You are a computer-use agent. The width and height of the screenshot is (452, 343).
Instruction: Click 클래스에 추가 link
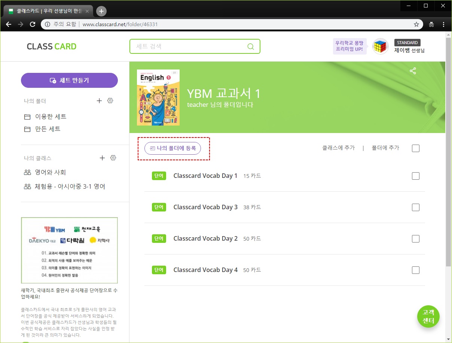339,148
